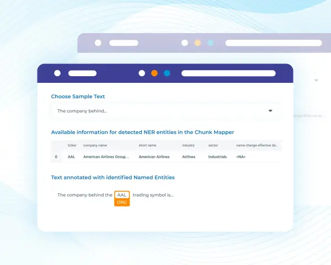Viewport: 331px width, 265px height.
Task: Click the '<NA>' cell in the table
Action: (241, 157)
